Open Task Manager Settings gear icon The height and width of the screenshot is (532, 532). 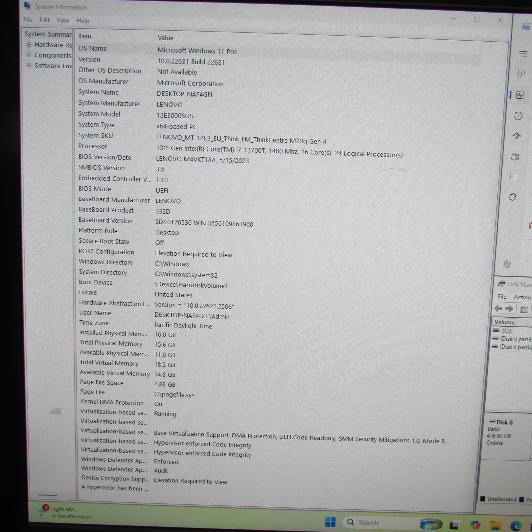(x=507, y=264)
